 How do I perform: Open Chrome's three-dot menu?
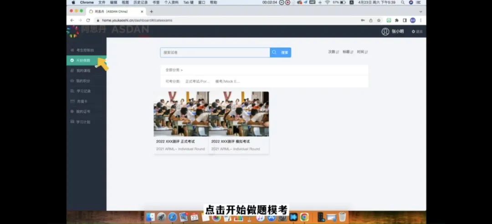[420, 20]
